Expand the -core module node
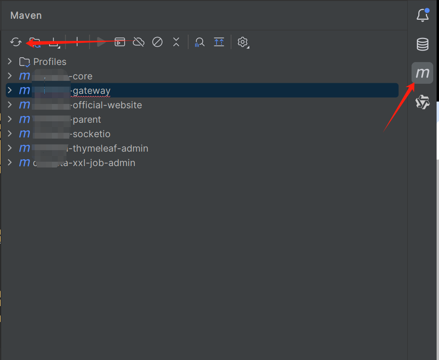Image resolution: width=439 pixels, height=360 pixels. [10, 76]
